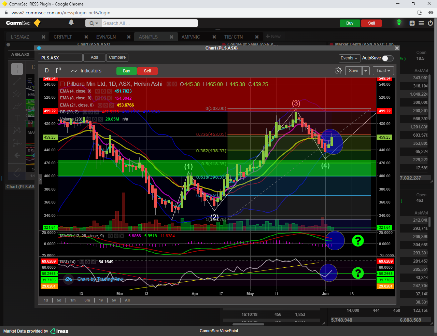Toggle visibility of EMA (4, close, 0)

pyautogui.click(x=98, y=91)
